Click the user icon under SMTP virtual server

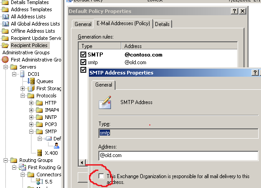tap(57, 146)
